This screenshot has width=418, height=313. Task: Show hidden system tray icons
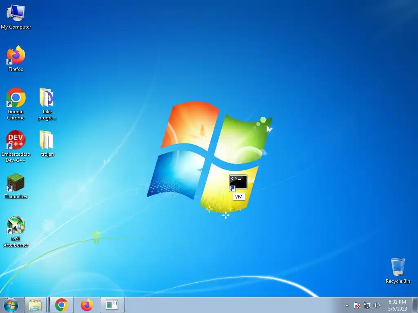(x=347, y=305)
